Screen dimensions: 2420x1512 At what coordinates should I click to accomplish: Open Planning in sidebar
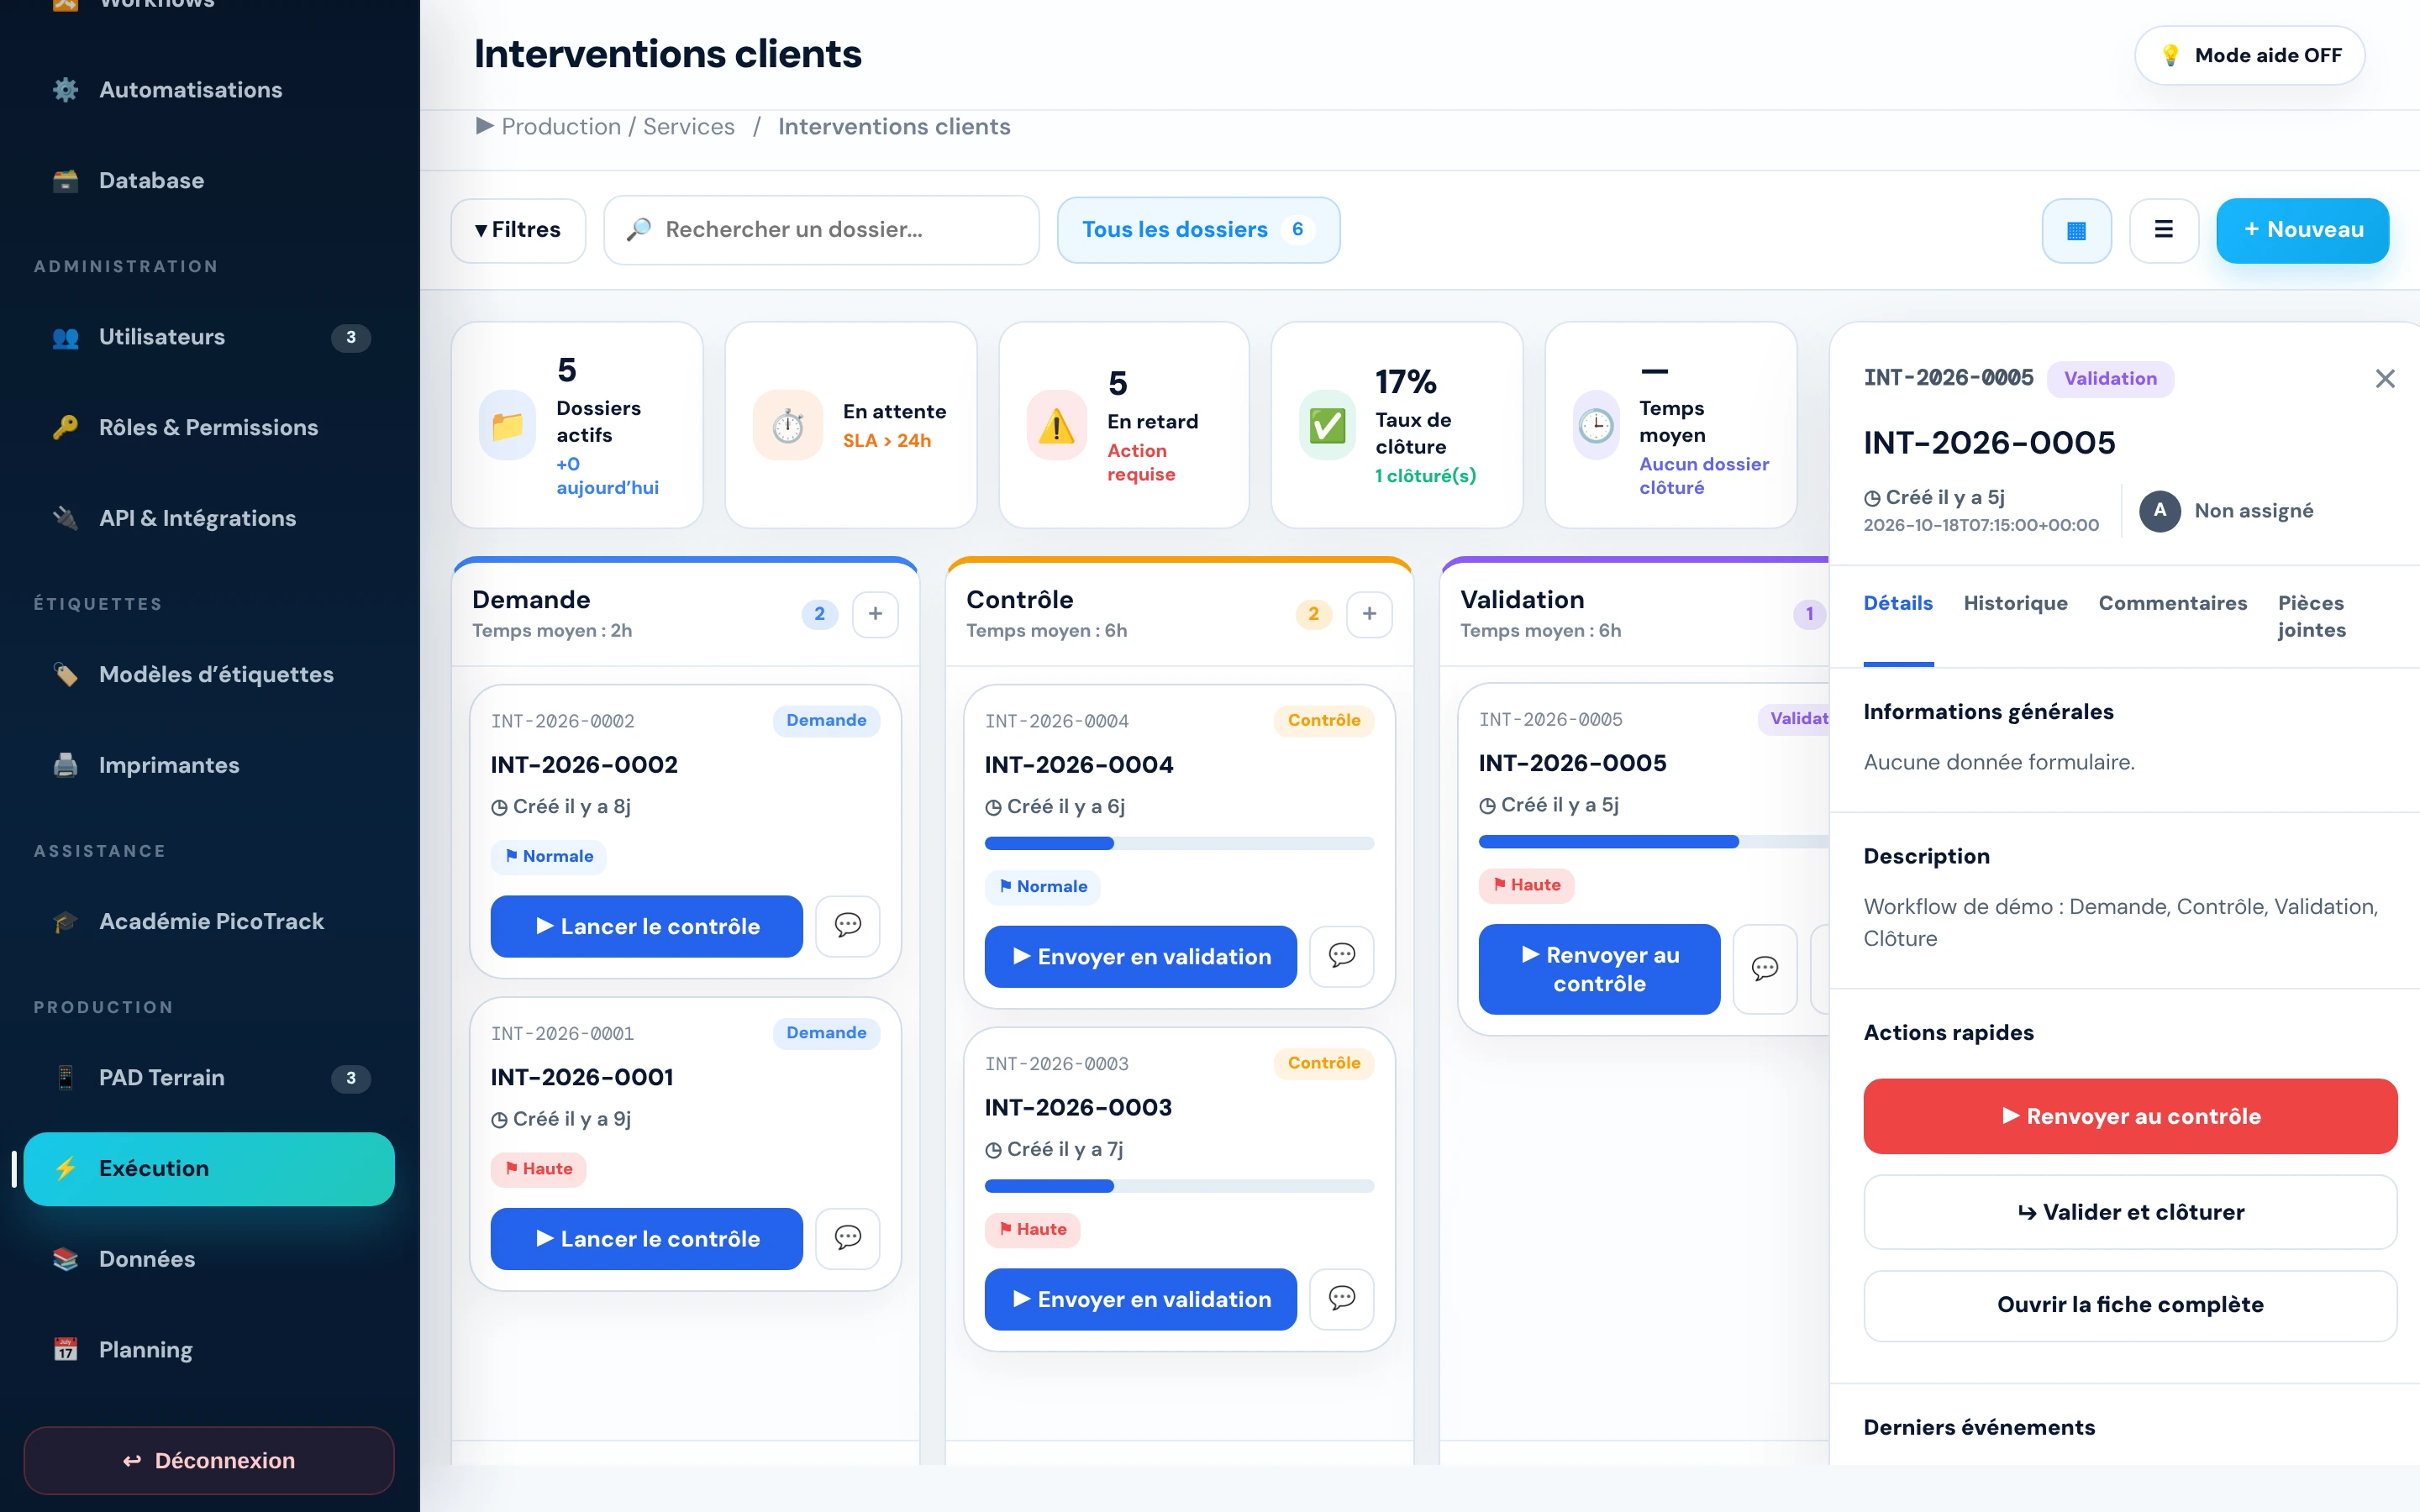click(x=209, y=1350)
